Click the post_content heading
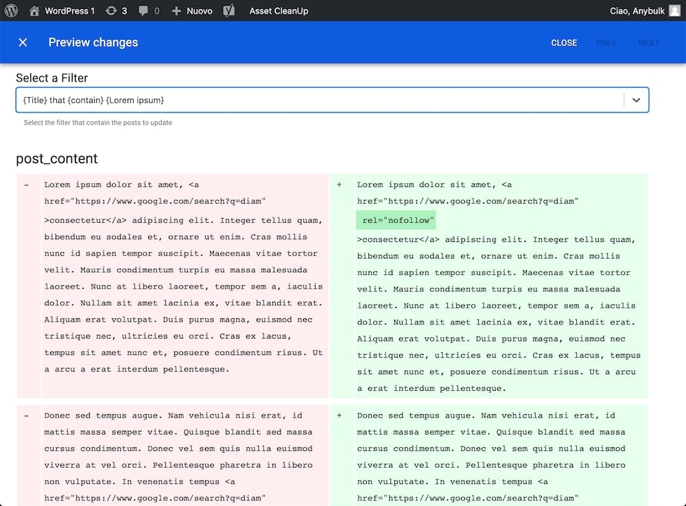686x506 pixels. (x=57, y=158)
